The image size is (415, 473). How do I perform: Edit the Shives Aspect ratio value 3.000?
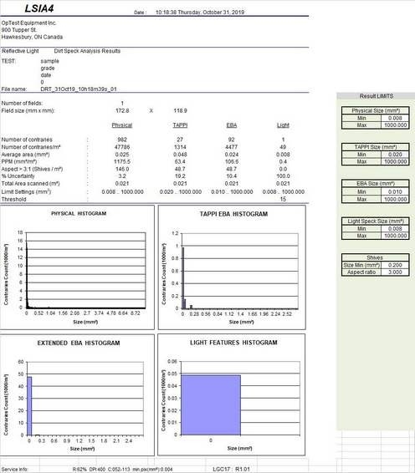[395, 272]
